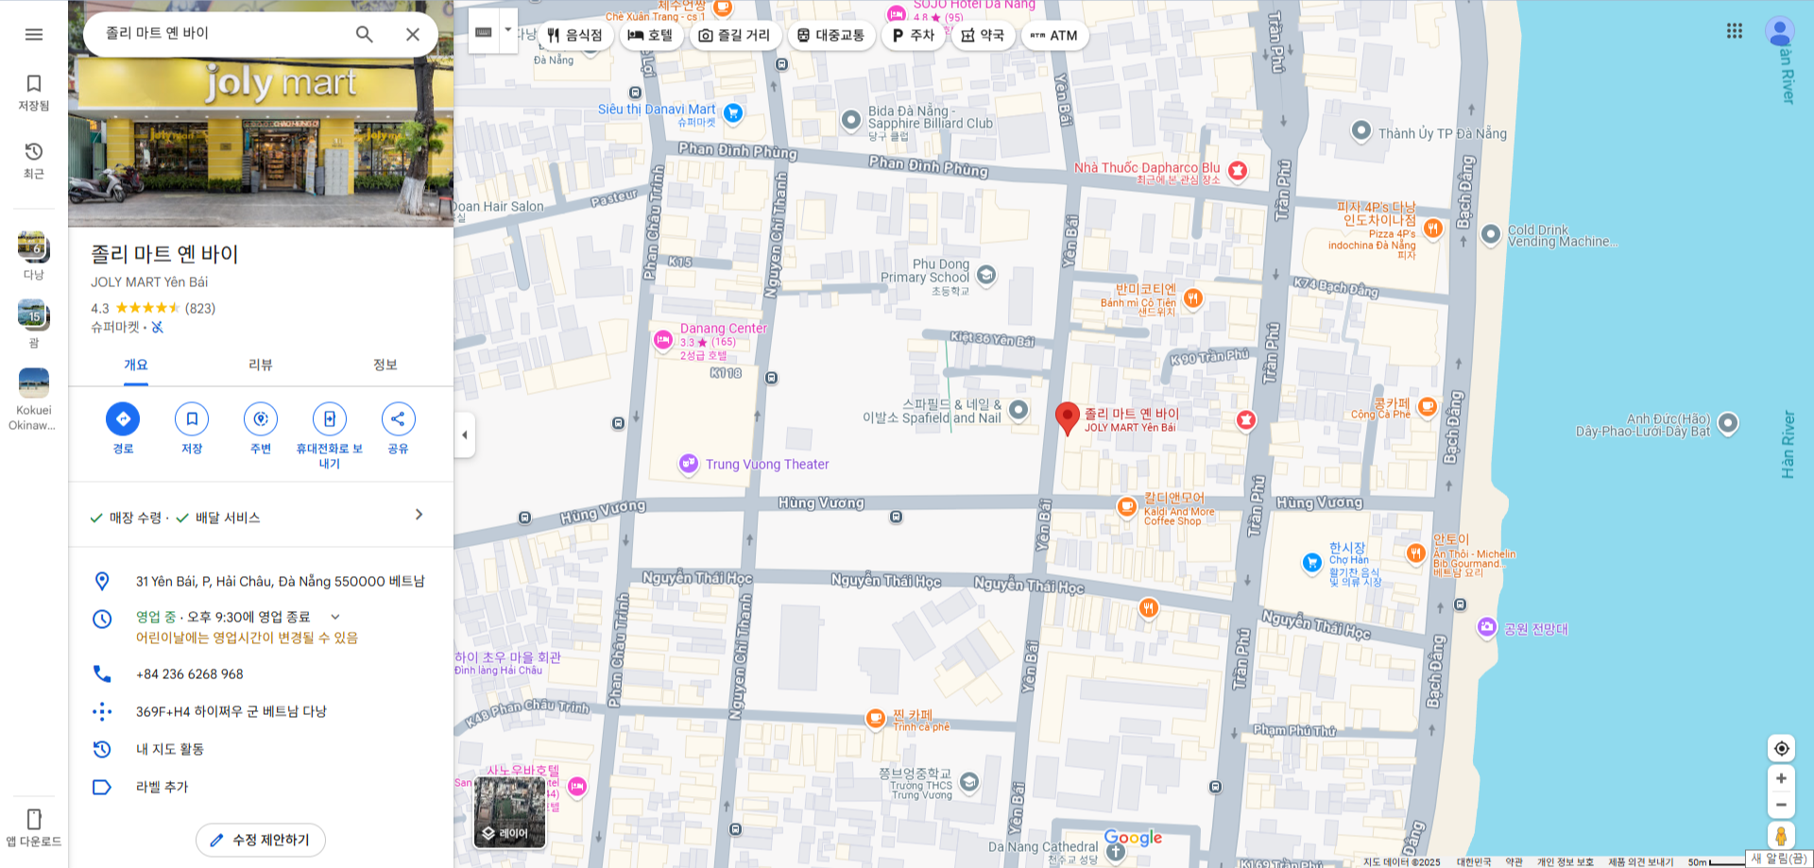Open the Google apps grid
This screenshot has height=868, width=1814.
tap(1735, 31)
